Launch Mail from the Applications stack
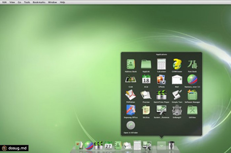The image size is (231, 153). pos(177,80)
